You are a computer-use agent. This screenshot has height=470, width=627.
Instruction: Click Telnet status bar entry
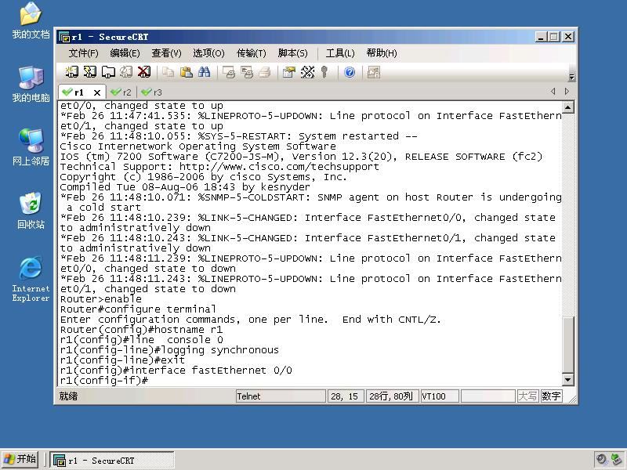pos(281,396)
